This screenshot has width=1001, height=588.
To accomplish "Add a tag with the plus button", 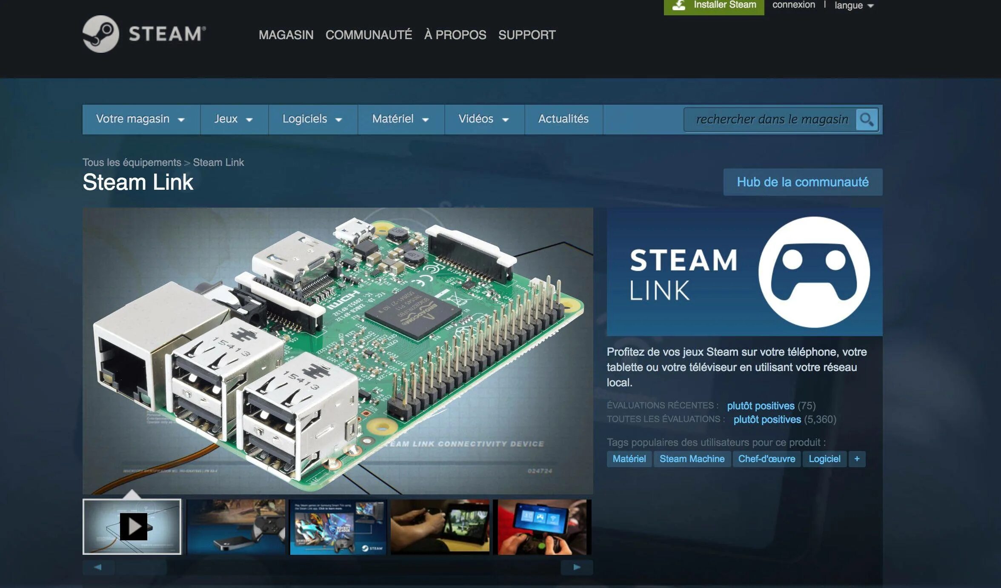I will point(857,459).
